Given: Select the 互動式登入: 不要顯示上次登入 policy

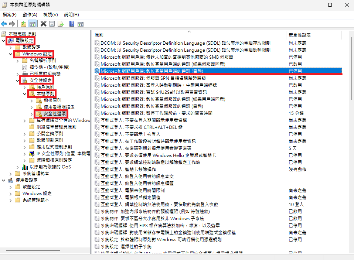Looking at the screenshot, I should (x=130, y=134).
